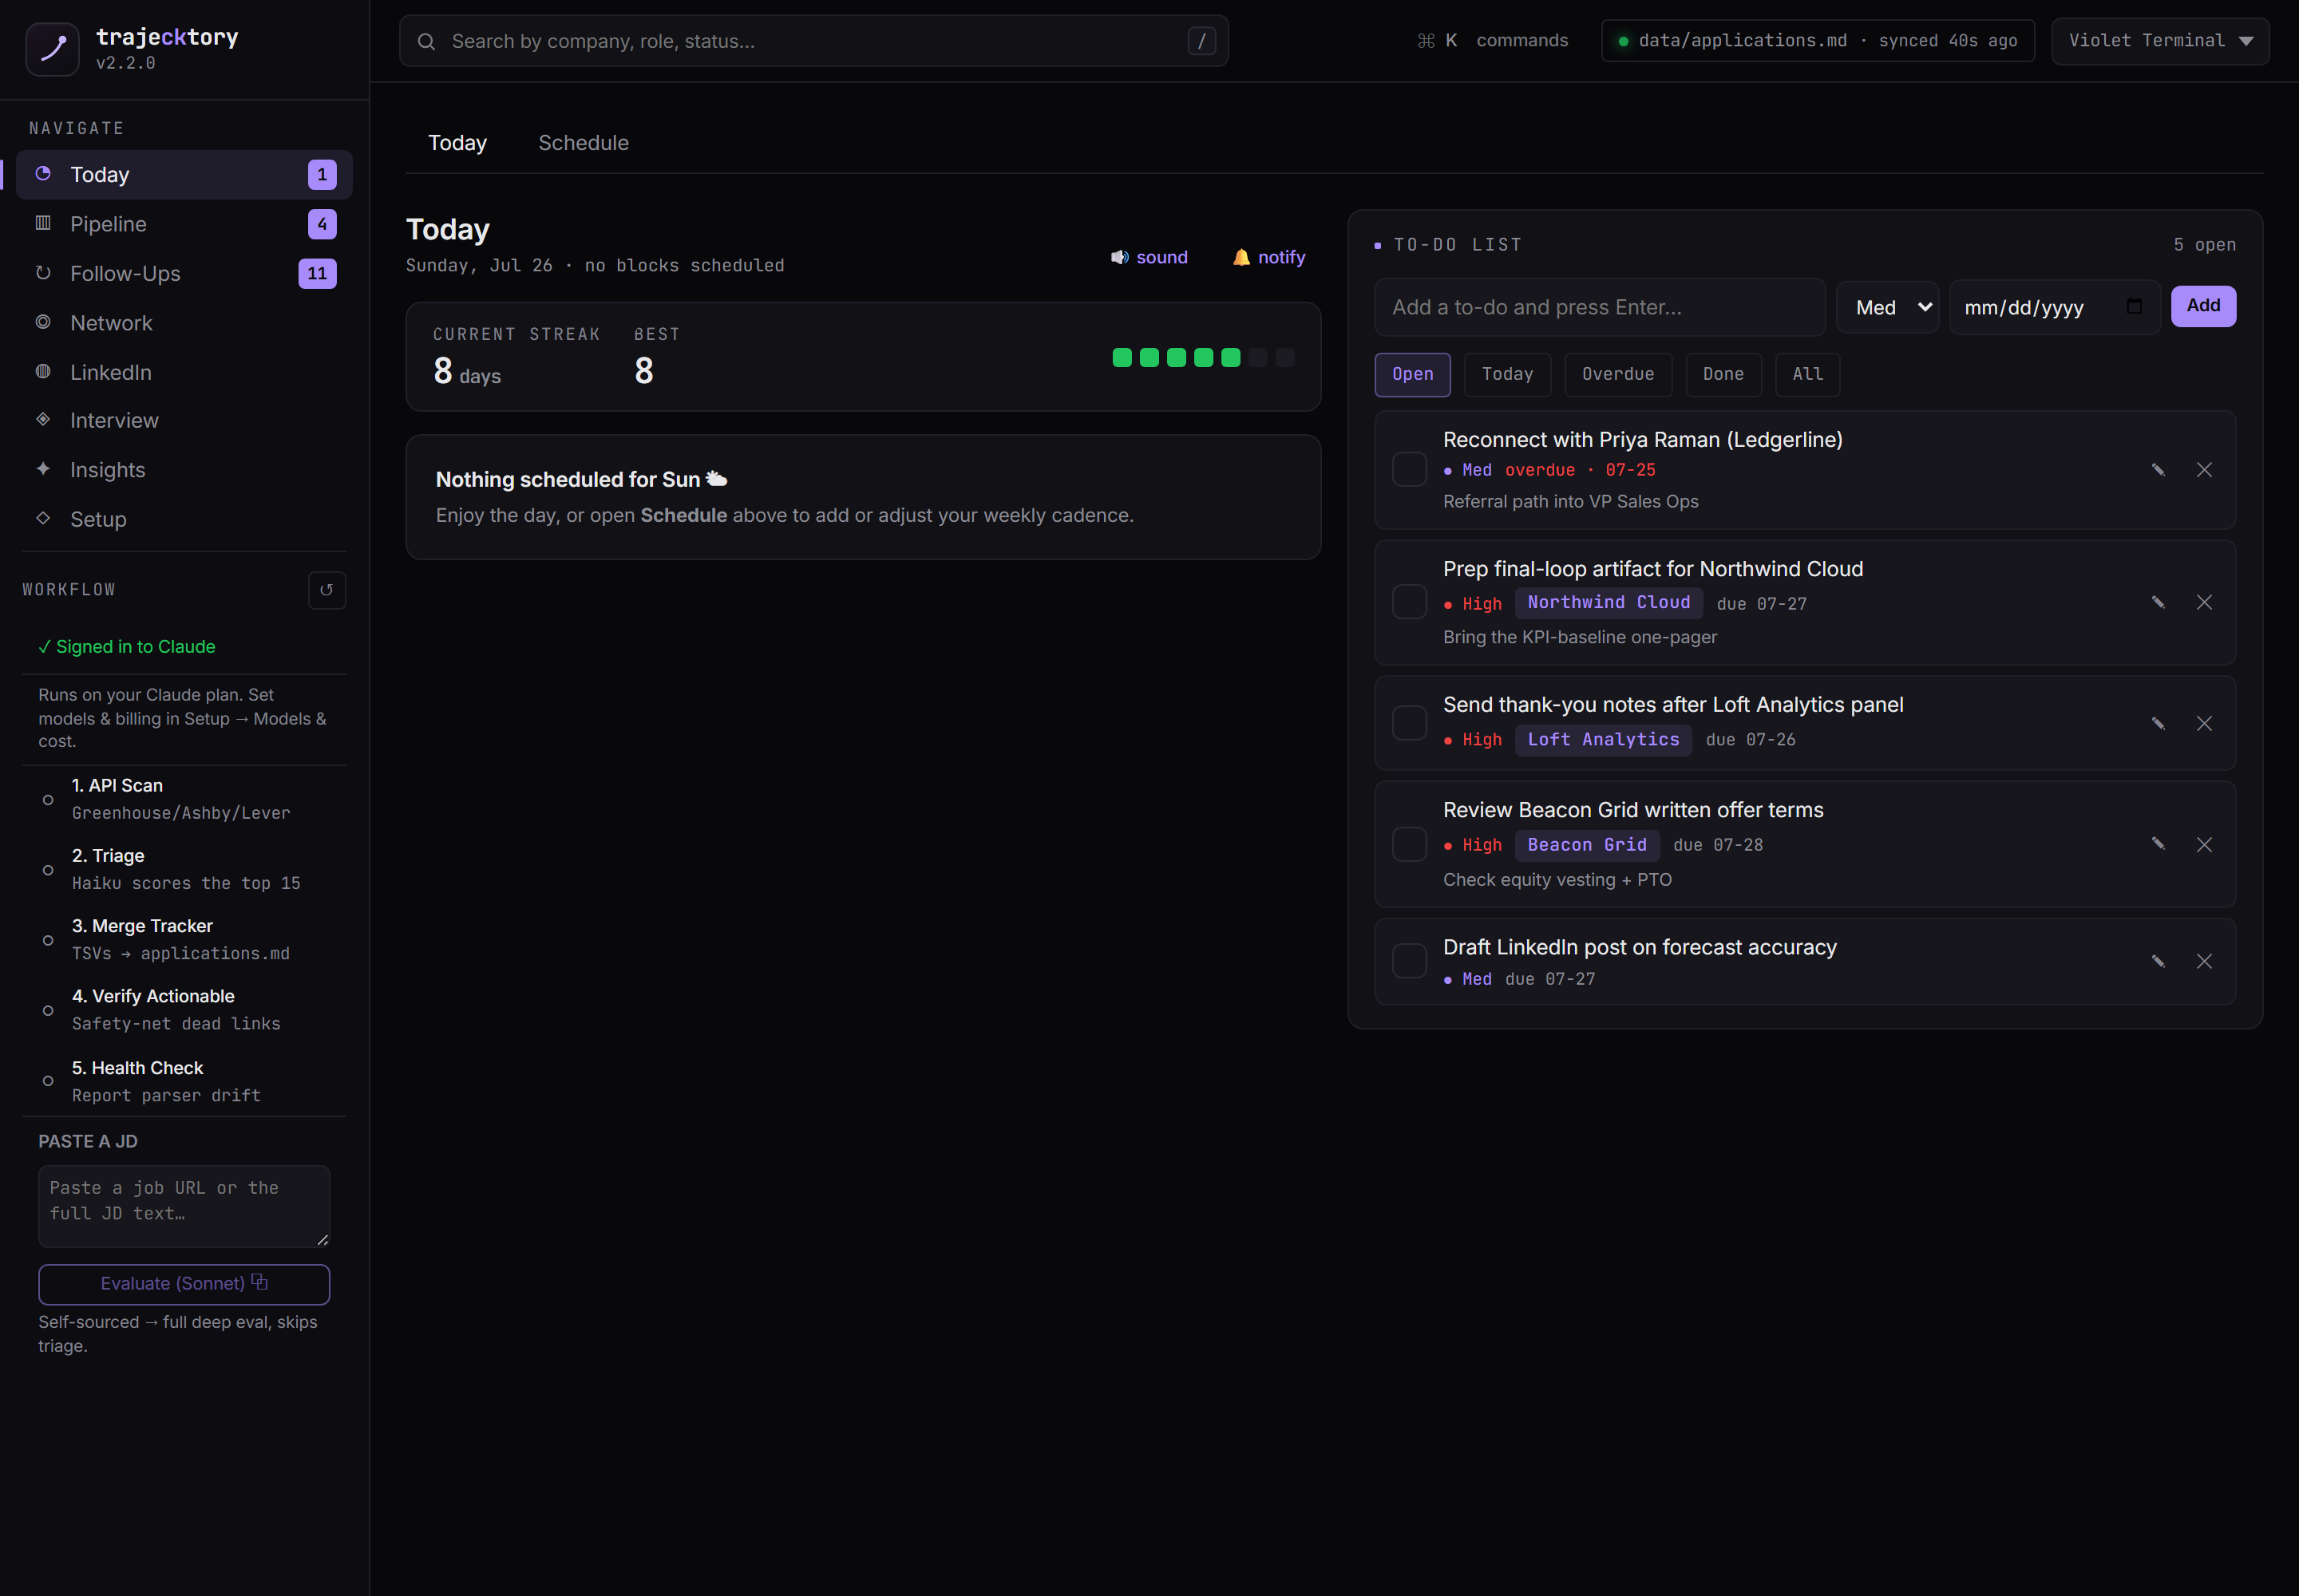
Task: Click the workflow reset refresh icon
Action: pos(326,590)
